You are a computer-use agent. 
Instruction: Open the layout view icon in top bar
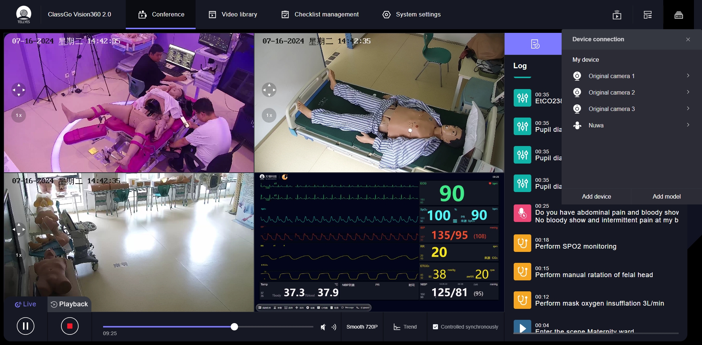pyautogui.click(x=647, y=15)
